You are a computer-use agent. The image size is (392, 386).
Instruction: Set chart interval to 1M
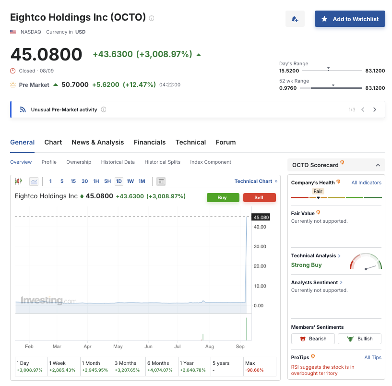[142, 181]
